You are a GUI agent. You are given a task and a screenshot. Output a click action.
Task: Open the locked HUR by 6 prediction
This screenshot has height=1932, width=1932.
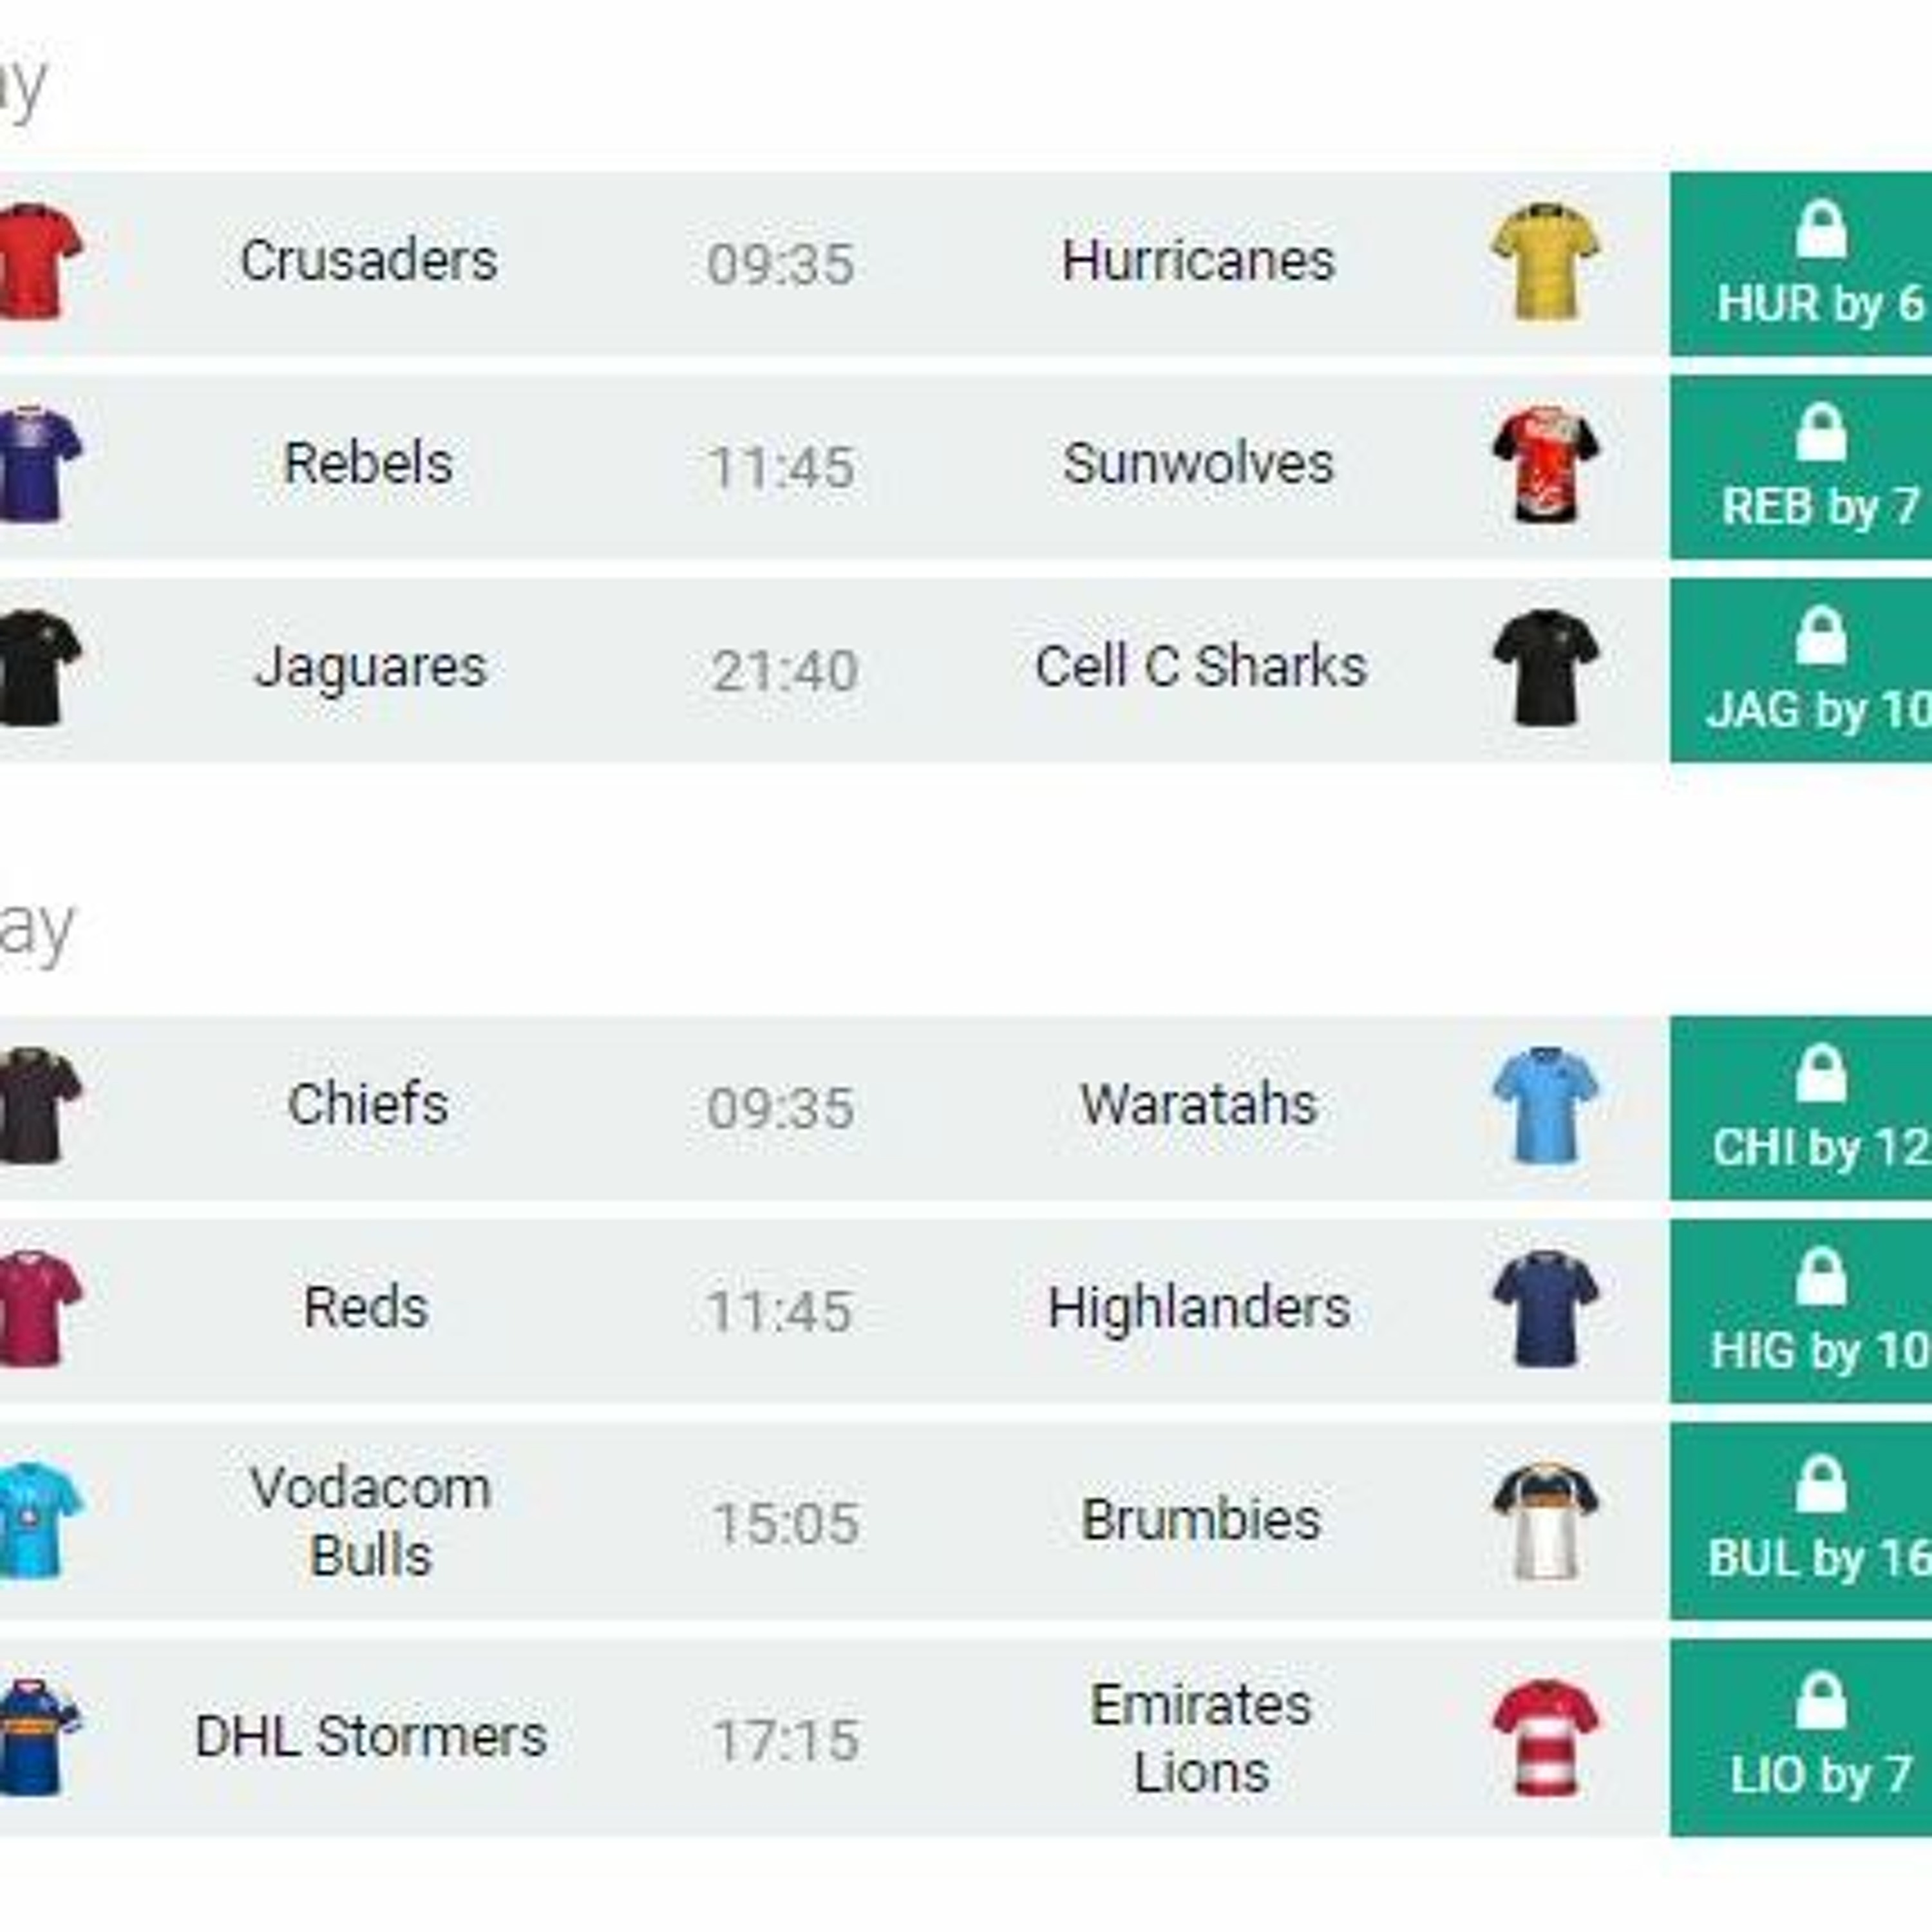[x=1810, y=264]
